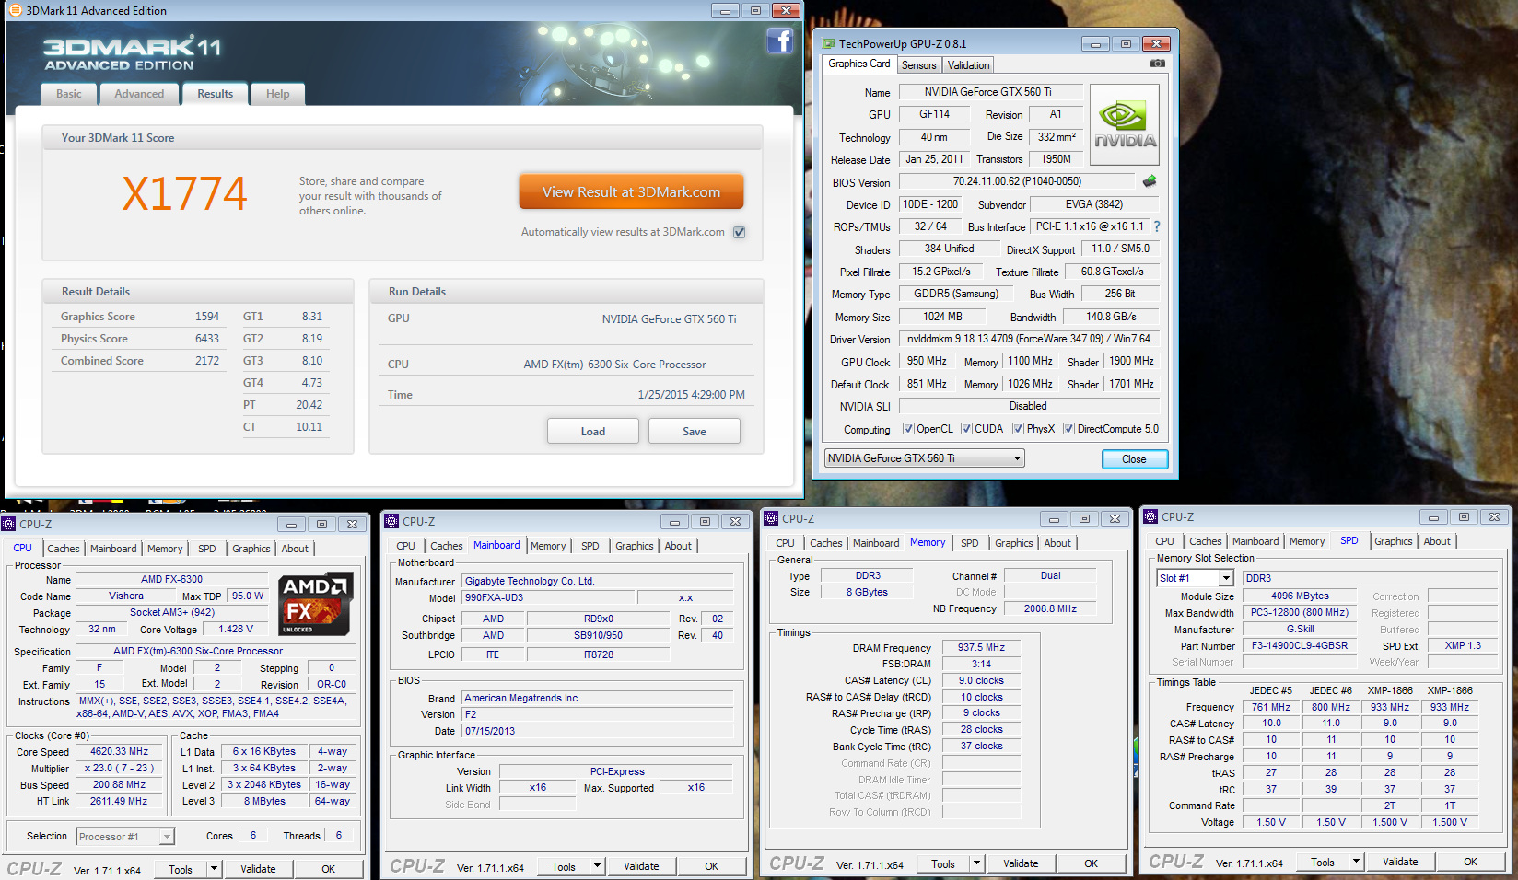Open About tab in Memory CPU-Z window
Screen dimensions: 1518x880
point(1057,543)
